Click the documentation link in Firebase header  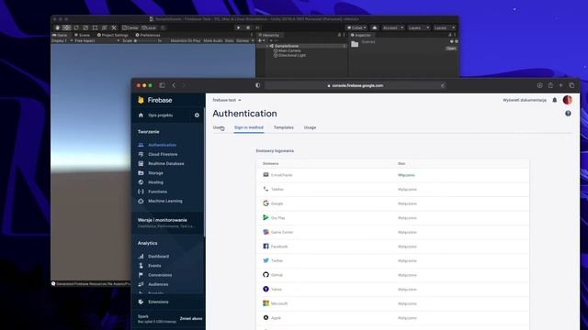coord(525,100)
